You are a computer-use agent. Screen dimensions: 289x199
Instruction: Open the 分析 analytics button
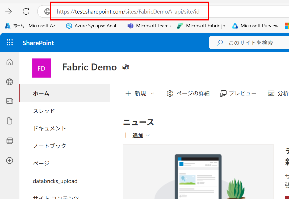(278, 94)
